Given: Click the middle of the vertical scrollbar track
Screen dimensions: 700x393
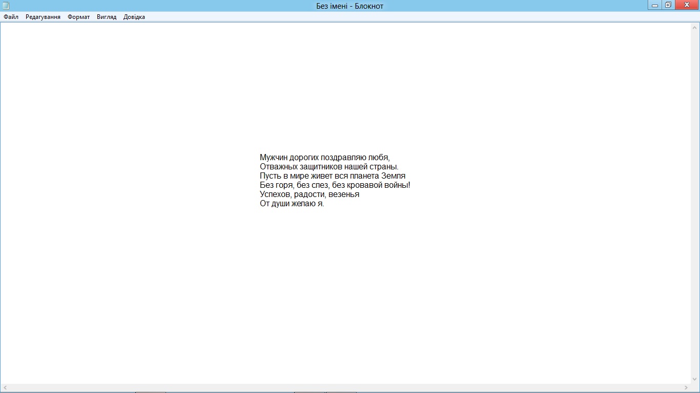Looking at the screenshot, I should pyautogui.click(x=695, y=204).
